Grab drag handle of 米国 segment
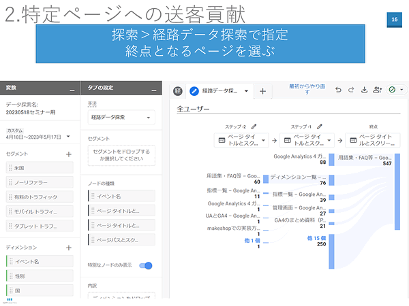Screen dimensions: 409x306 (10, 168)
